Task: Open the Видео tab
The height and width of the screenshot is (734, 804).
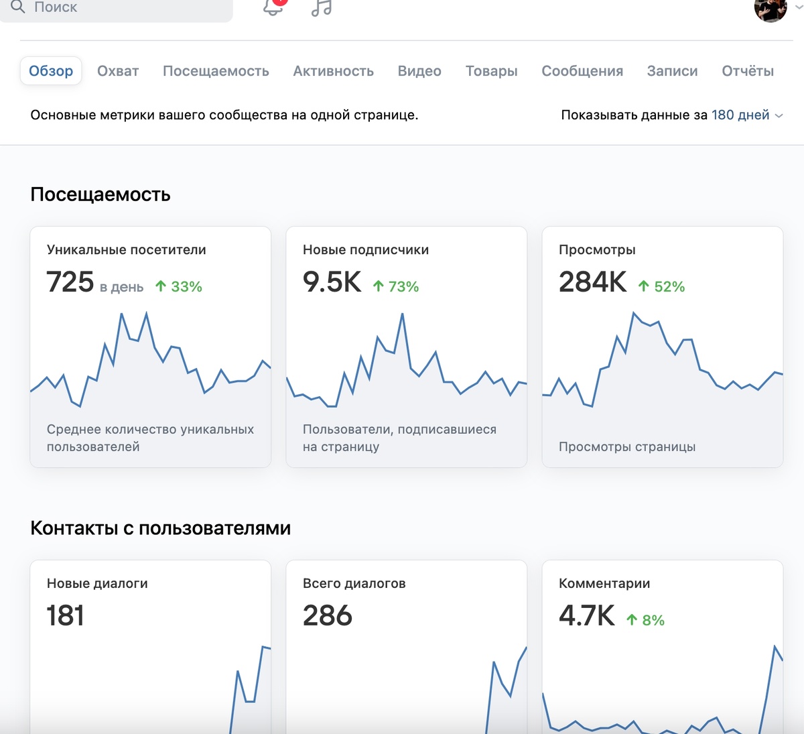Action: [x=419, y=71]
